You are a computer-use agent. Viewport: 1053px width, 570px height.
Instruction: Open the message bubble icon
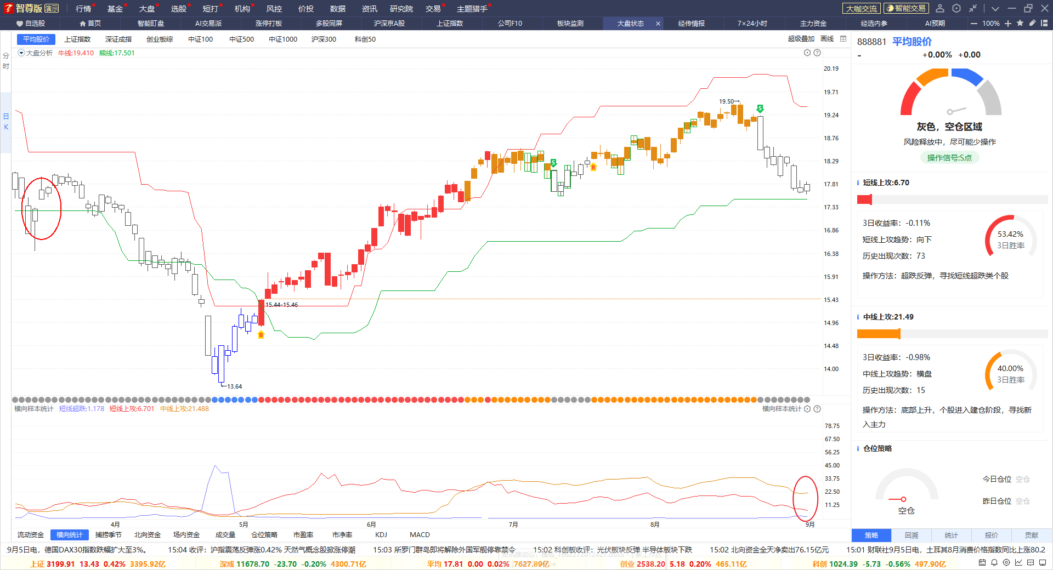point(1031,562)
